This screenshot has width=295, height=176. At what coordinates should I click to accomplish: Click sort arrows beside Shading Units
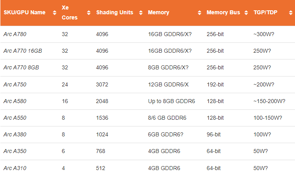pyautogui.click(x=140, y=13)
